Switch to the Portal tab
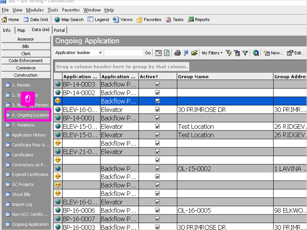The image size is (307, 230). tap(59, 30)
